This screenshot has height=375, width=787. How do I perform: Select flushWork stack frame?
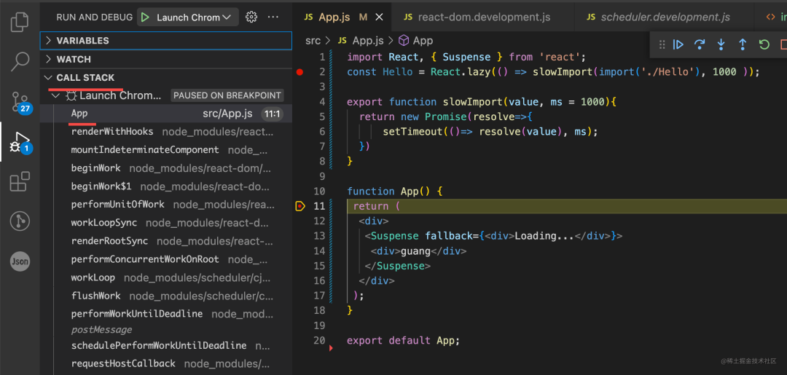point(166,296)
